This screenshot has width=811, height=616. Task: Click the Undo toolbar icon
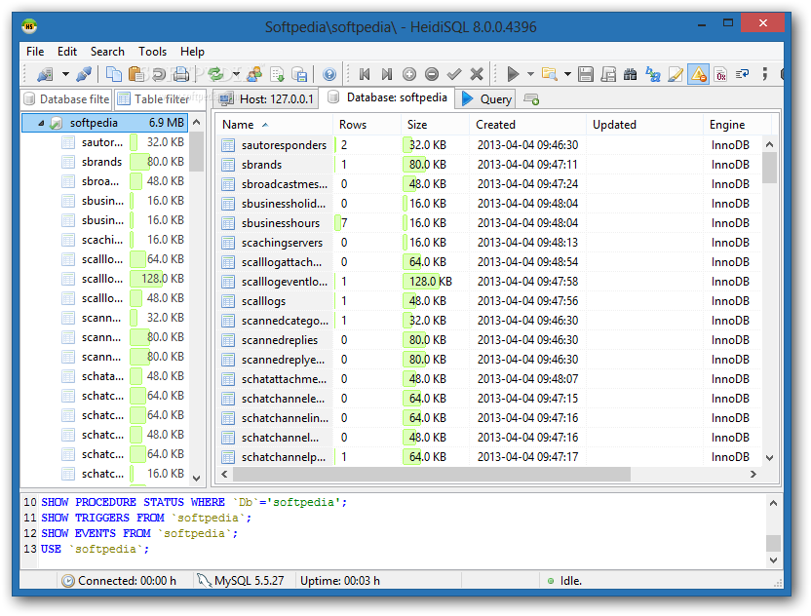pos(158,74)
